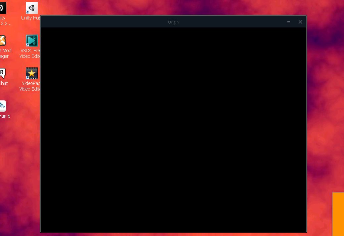344x236 pixels.
Task: Click inside the black Origin loading area
Action: 173,129
